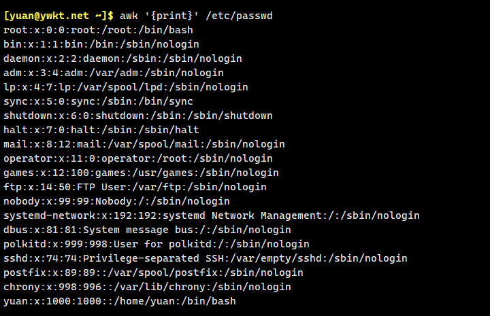
Task: Select the lp spool lpd line
Action: click(125, 87)
